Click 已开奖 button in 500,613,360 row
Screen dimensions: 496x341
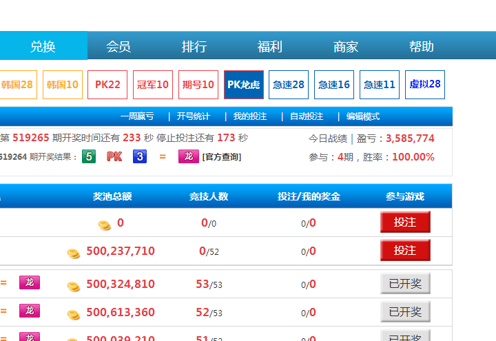[405, 312]
